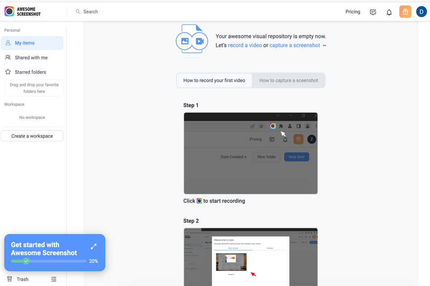Image resolution: width=430 pixels, height=286 pixels.
Task: Click Create a workspace button
Action: pyautogui.click(x=32, y=136)
